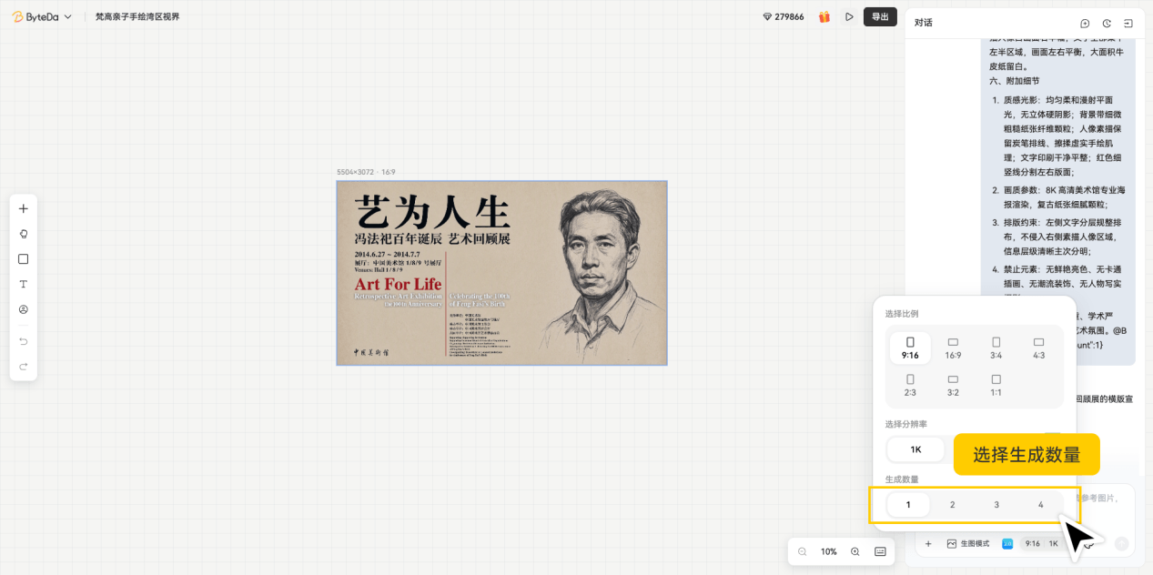1153x575 pixels.
Task: Click the 选择分辨率 label
Action: [906, 424]
